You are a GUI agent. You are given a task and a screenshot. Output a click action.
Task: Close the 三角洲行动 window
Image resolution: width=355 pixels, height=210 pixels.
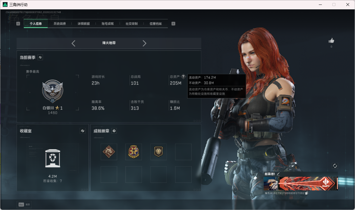coord(348,5)
